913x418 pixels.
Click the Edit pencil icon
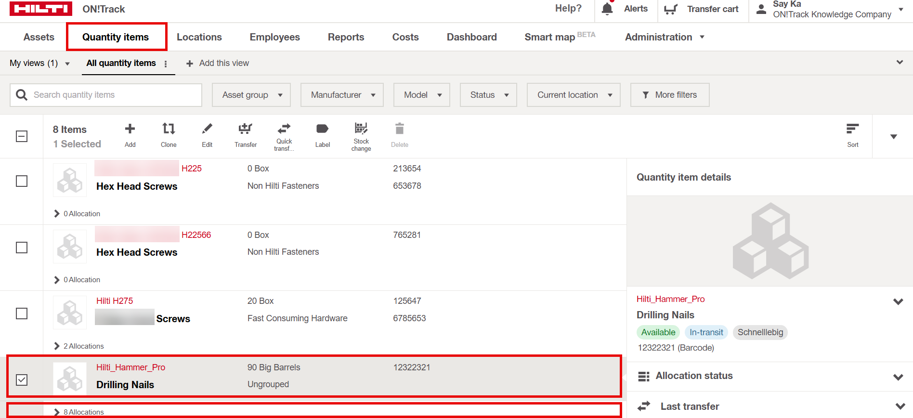coord(207,129)
